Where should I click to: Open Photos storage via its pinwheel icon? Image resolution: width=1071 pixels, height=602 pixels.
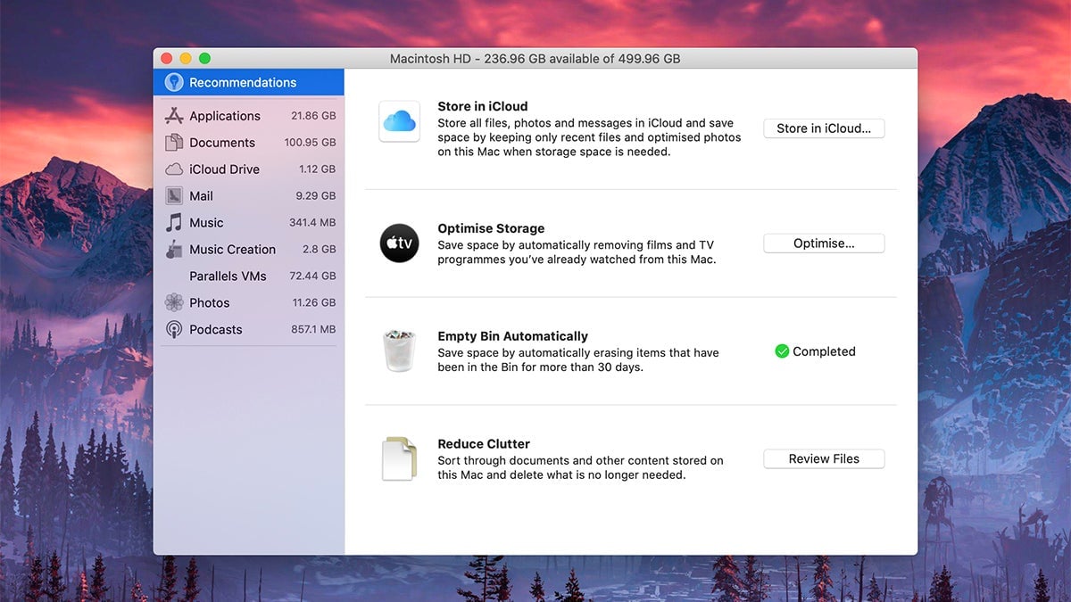pyautogui.click(x=175, y=302)
